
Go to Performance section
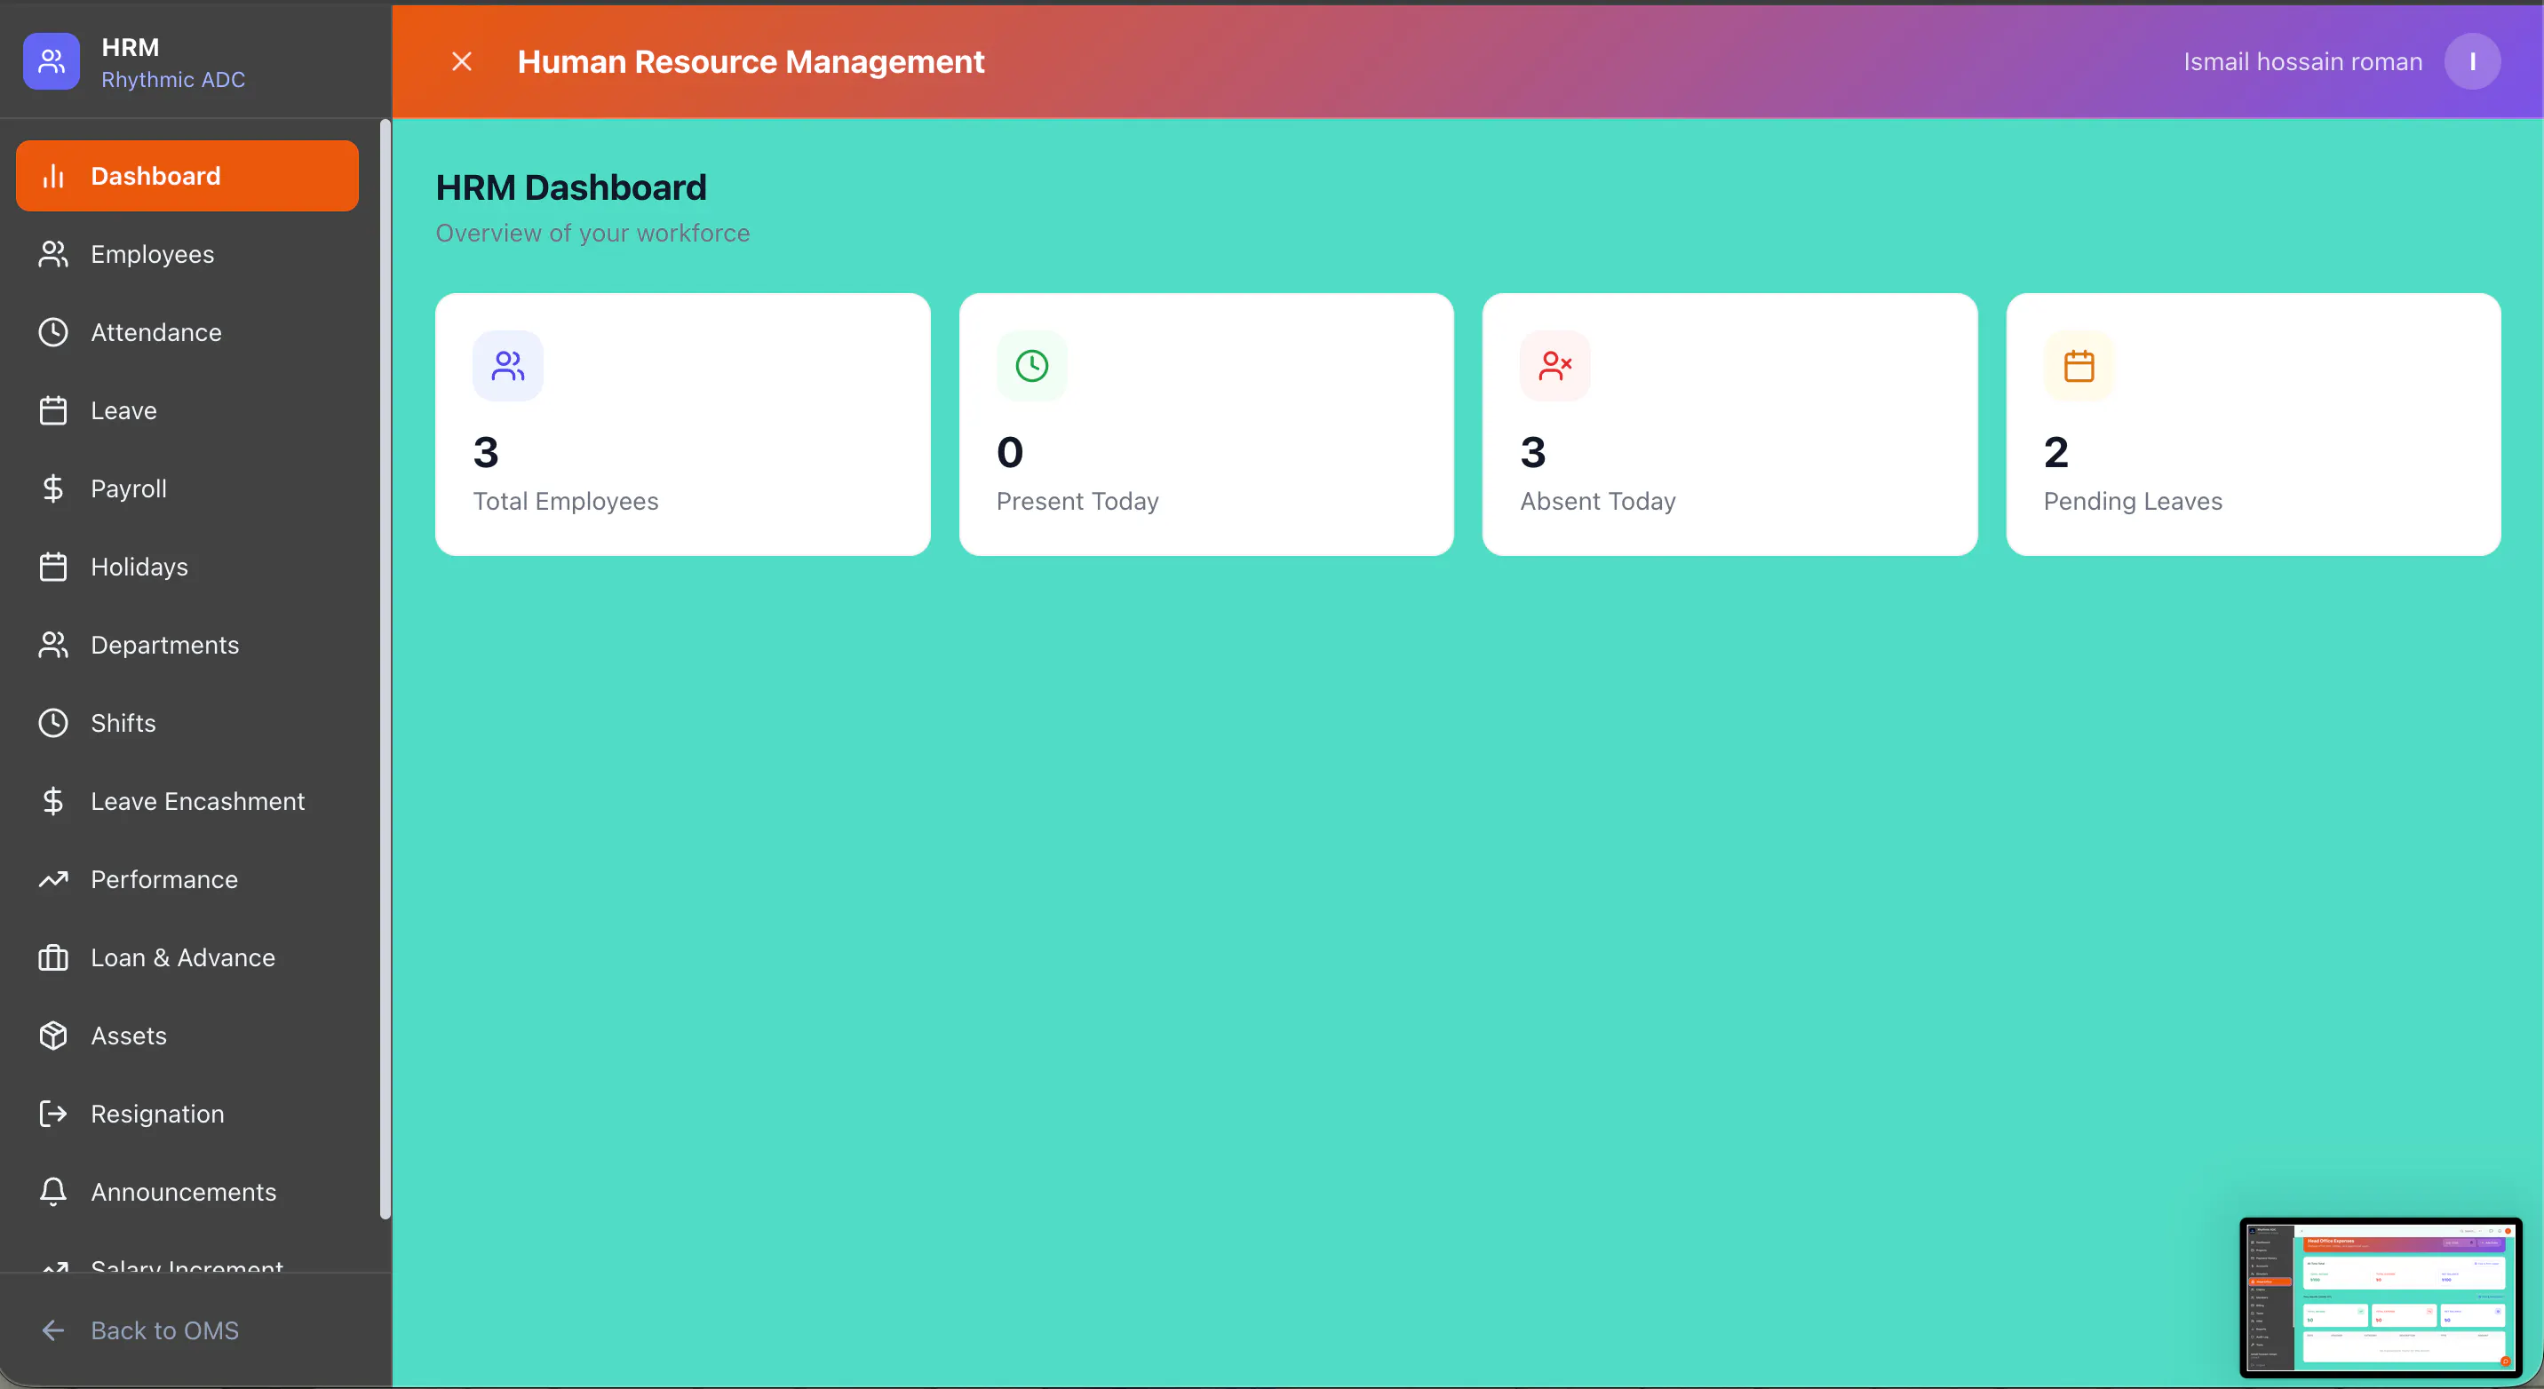point(187,878)
